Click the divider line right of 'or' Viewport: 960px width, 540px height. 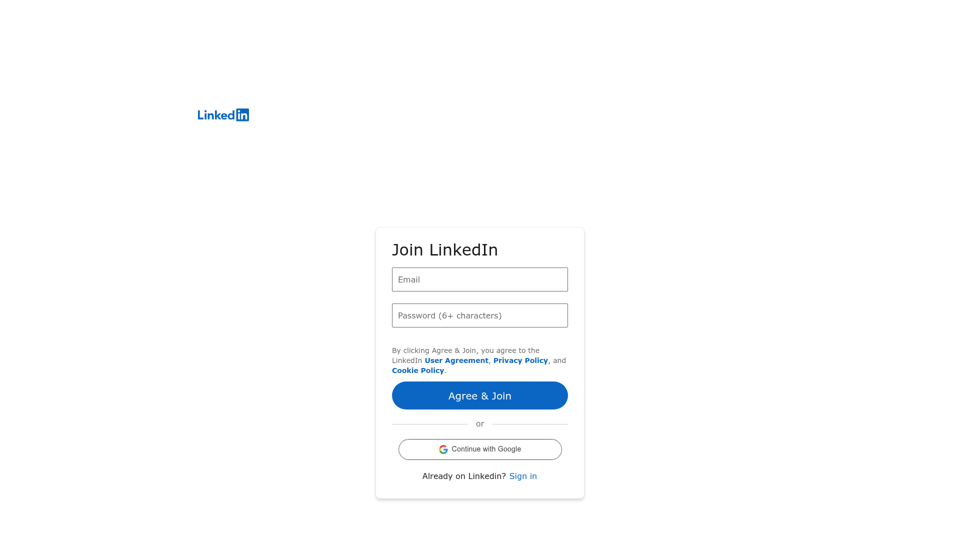tap(530, 424)
